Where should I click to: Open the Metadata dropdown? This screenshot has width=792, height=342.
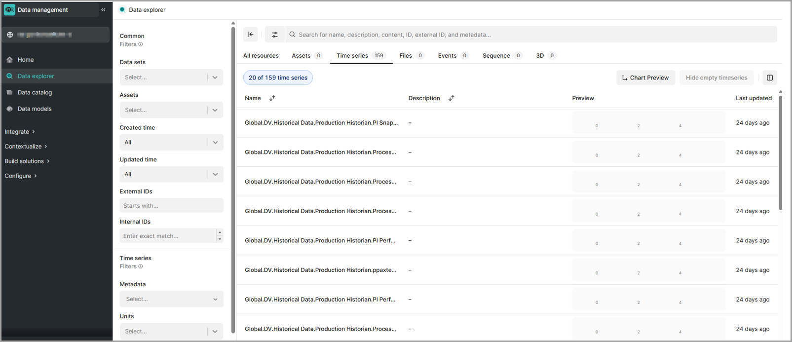[171, 299]
